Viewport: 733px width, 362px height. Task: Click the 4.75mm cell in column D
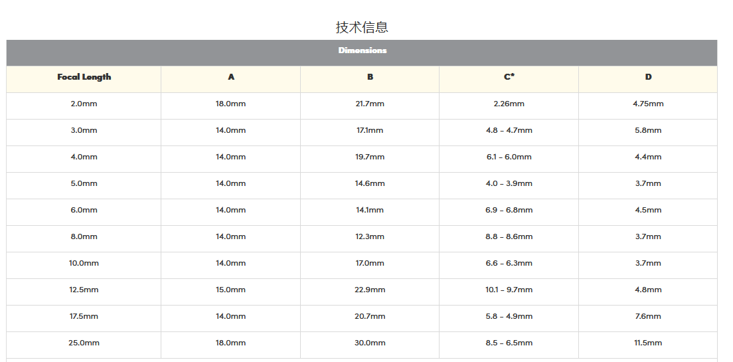click(x=648, y=104)
